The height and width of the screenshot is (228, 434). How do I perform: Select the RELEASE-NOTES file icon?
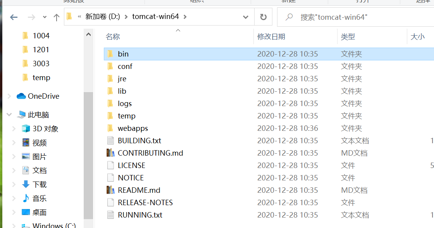(x=110, y=202)
